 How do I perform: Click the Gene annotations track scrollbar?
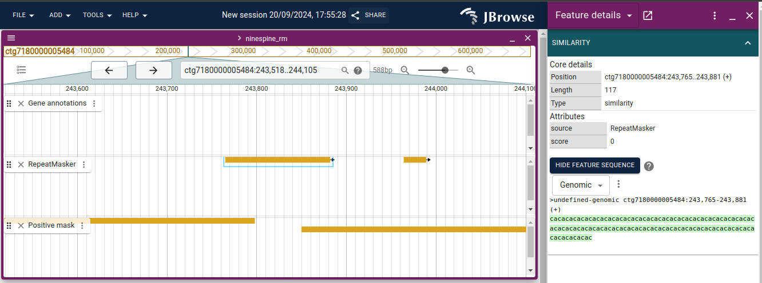click(530, 120)
